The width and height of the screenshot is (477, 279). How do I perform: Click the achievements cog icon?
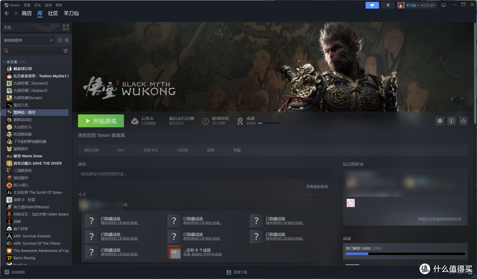tap(240, 121)
